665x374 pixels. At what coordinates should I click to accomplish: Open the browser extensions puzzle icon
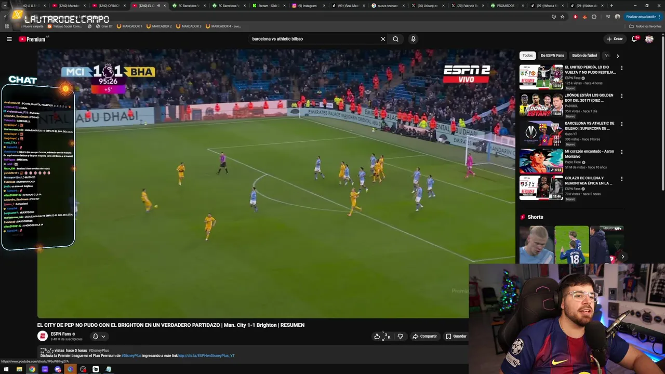point(594,17)
